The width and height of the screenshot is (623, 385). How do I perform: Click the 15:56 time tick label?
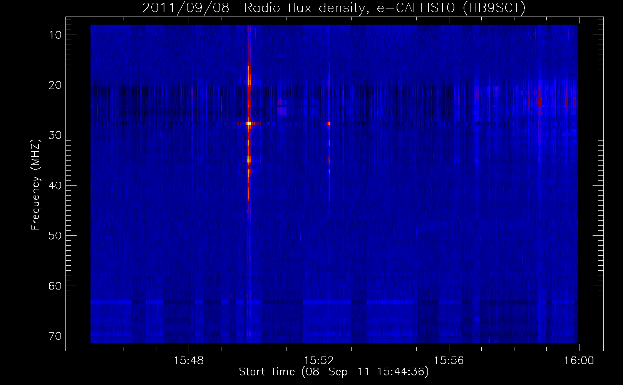449,361
